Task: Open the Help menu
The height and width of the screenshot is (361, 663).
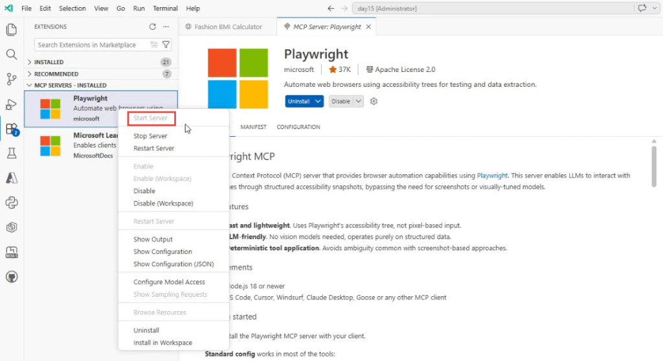Action: [x=193, y=8]
